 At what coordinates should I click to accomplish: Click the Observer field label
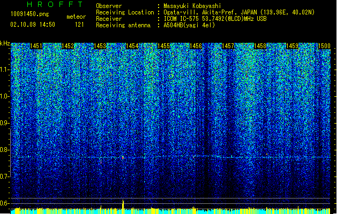(109, 6)
